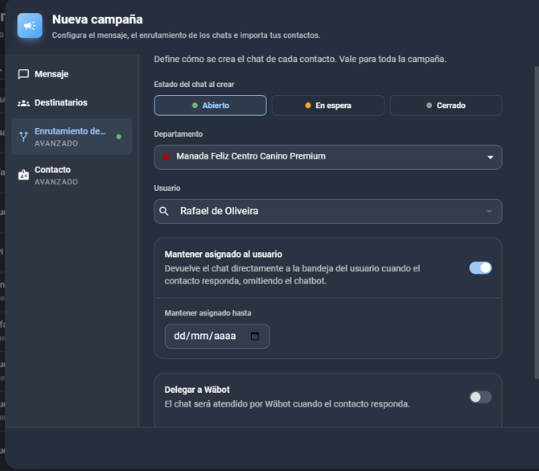Click the Mantener asignado hasta label

(208, 313)
